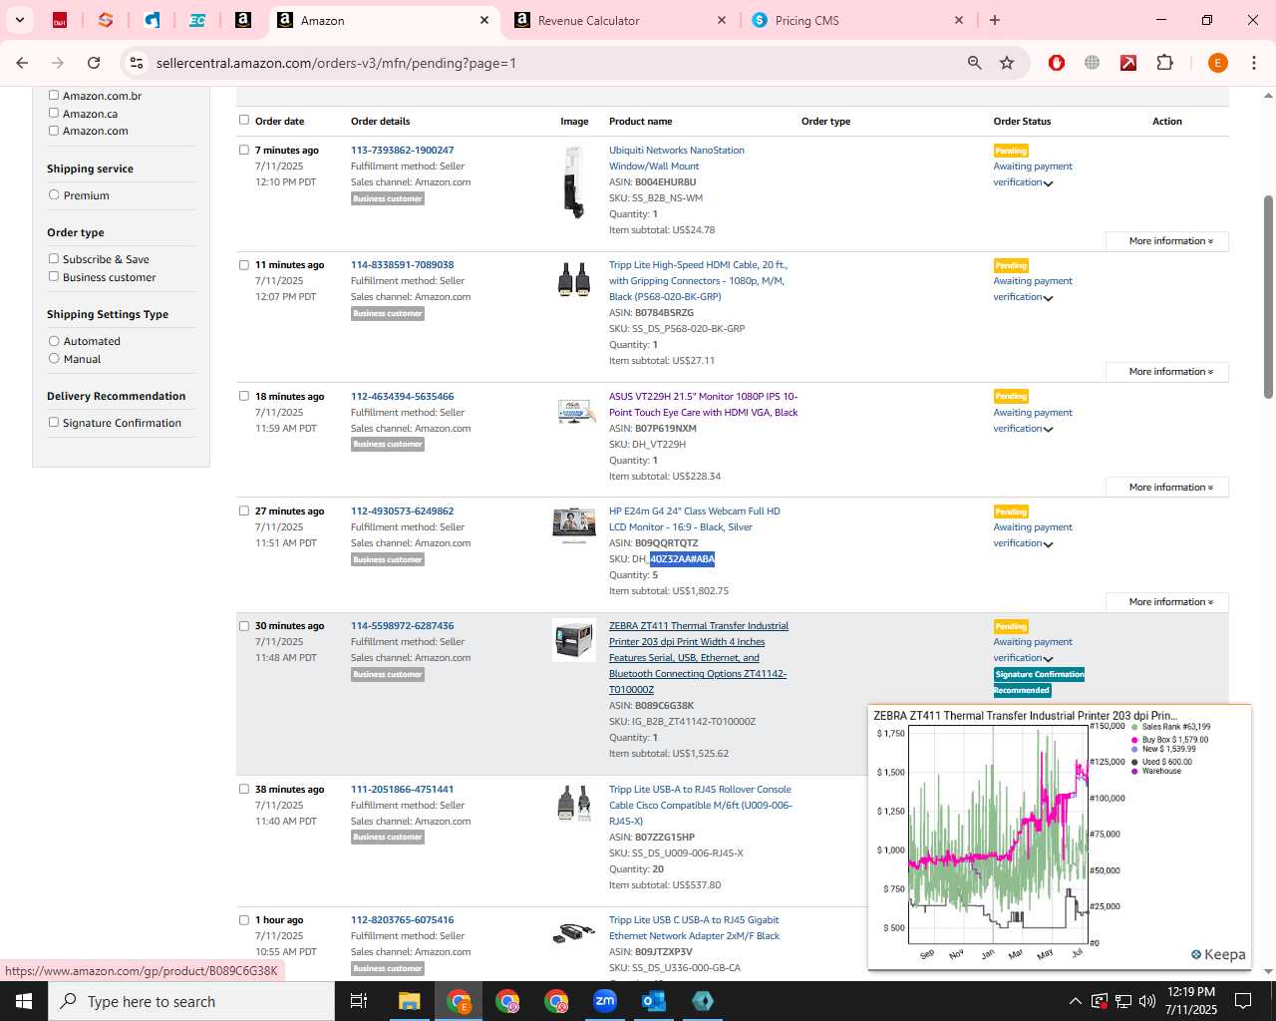This screenshot has height=1021, width=1276.
Task: Check the Amazon.ca filter
Action: (x=54, y=113)
